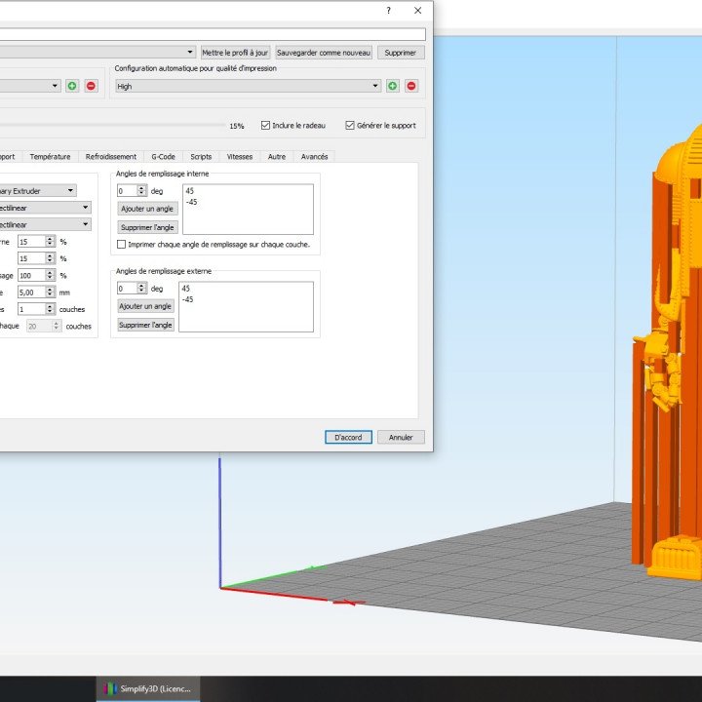The height and width of the screenshot is (702, 702).
Task: Open the Extruder selection dropdown
Action: click(x=71, y=191)
